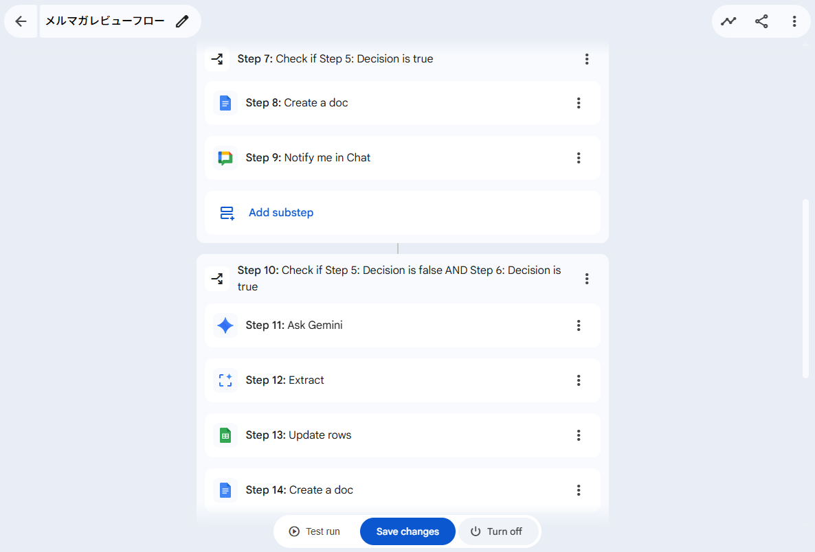Click Step 12 Extract icon
The height and width of the screenshot is (552, 815).
pyautogui.click(x=225, y=380)
